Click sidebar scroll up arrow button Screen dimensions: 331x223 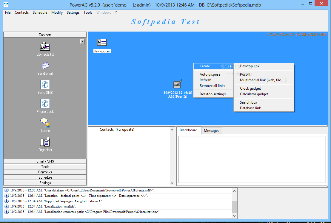(82, 41)
